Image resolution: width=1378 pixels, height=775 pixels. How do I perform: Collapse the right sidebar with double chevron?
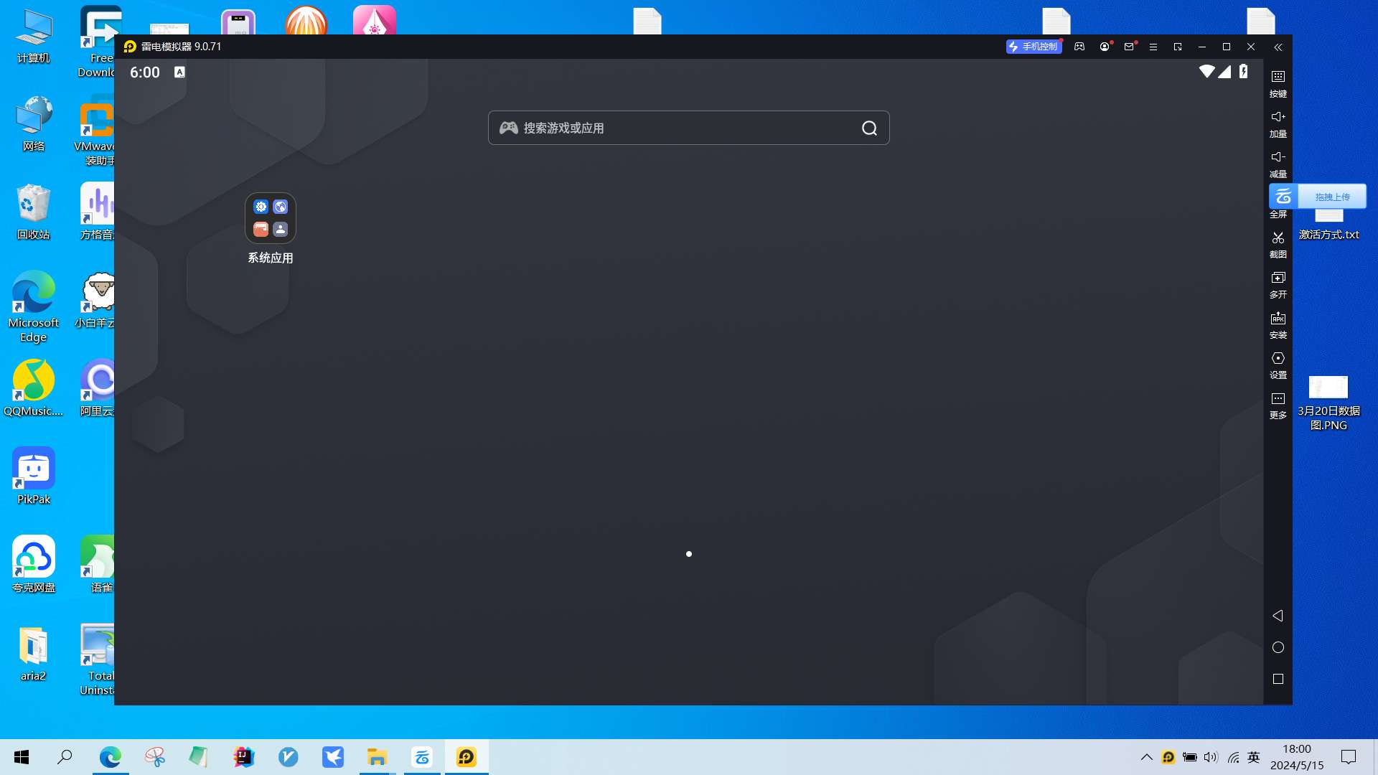[x=1278, y=47]
